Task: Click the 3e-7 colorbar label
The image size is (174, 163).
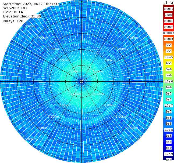Action: click(169, 100)
